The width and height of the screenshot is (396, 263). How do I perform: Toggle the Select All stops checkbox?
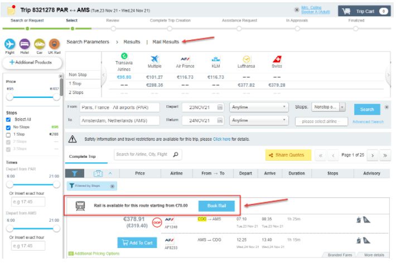tap(8, 120)
